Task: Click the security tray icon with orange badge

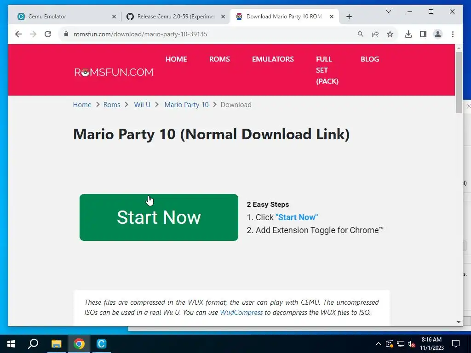Action: [x=390, y=344]
